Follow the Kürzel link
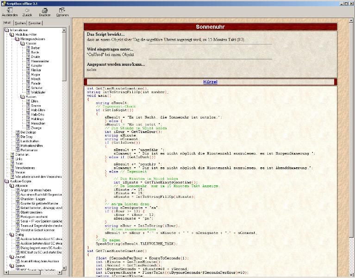The height and width of the screenshot is (278, 355). click(x=210, y=82)
